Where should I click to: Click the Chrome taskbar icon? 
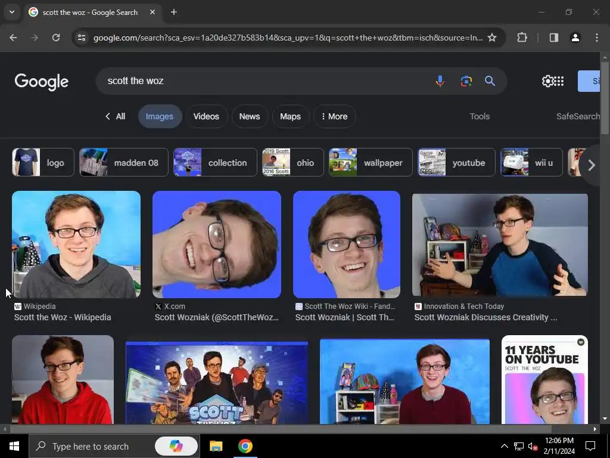(245, 446)
